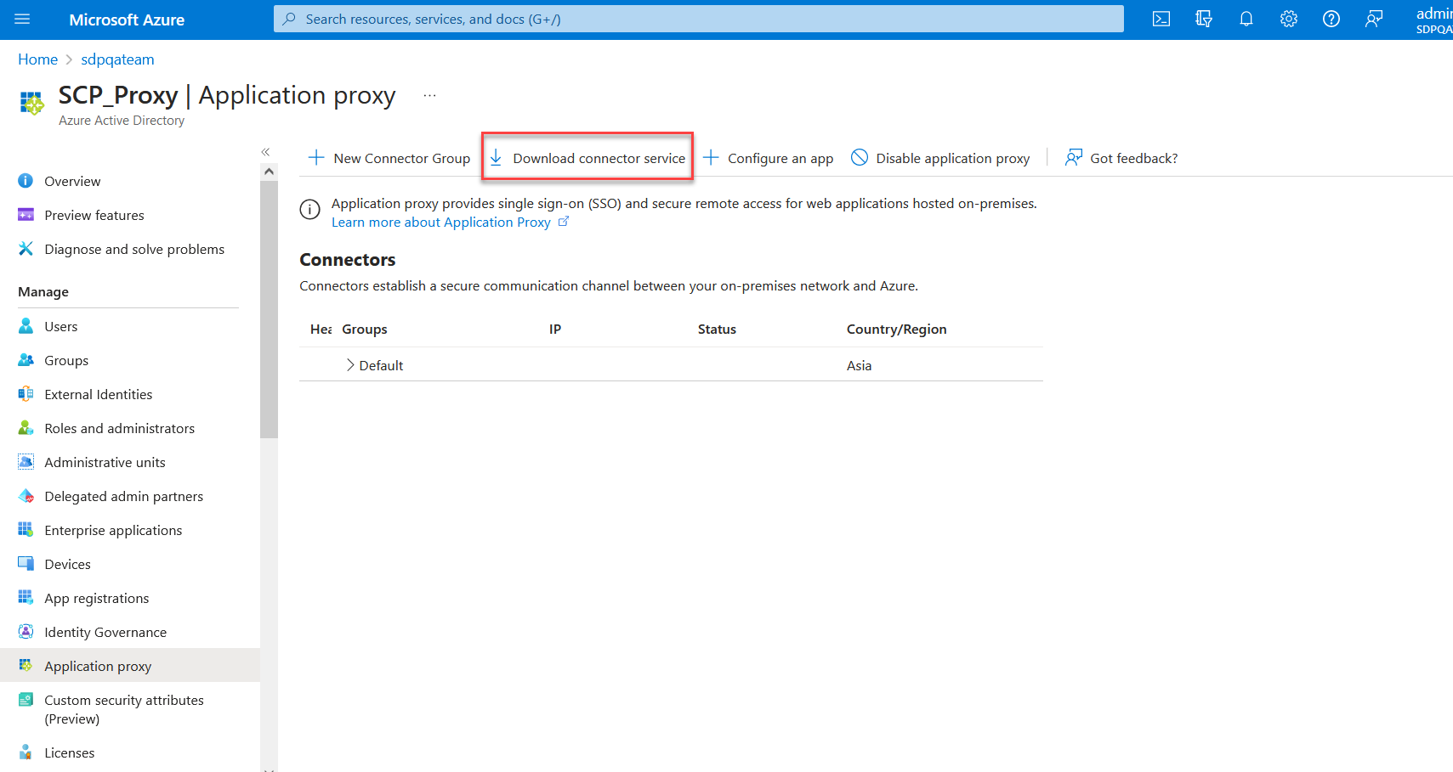Click the Overview info icon in sidebar
The height and width of the screenshot is (772, 1453).
[26, 181]
